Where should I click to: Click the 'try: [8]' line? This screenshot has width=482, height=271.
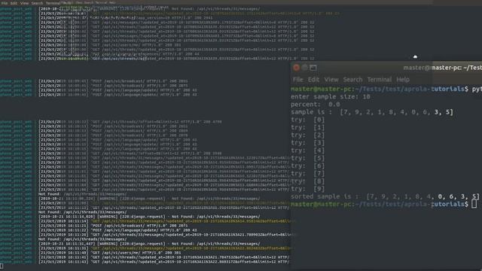[308, 181]
